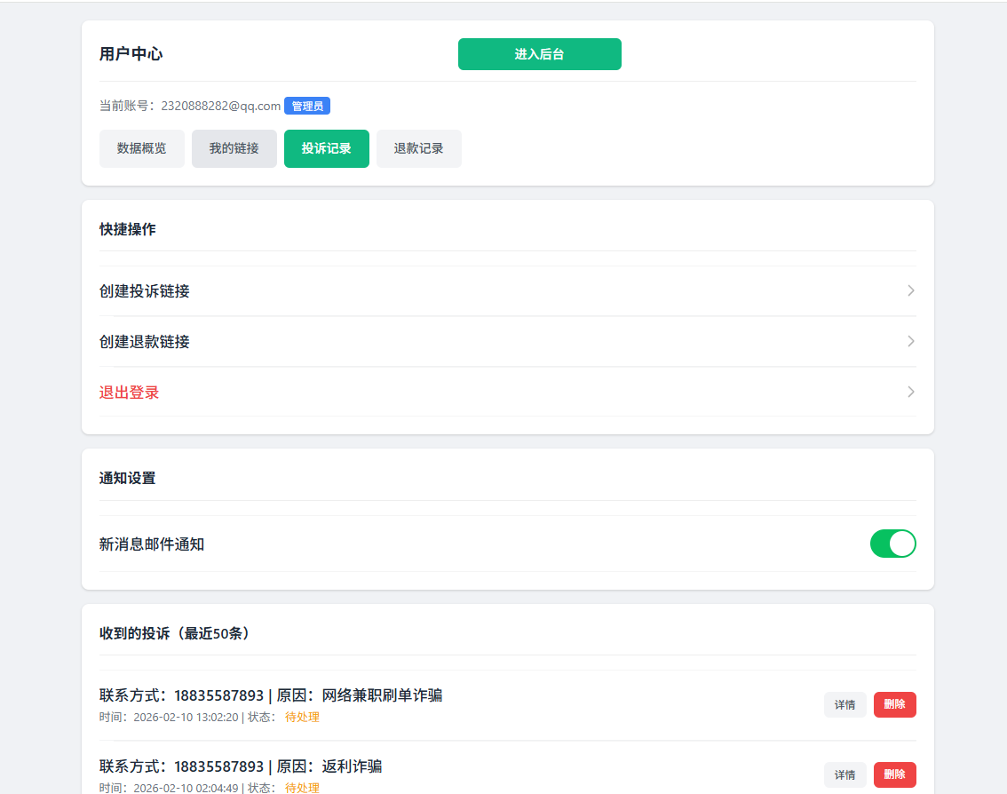This screenshot has width=1007, height=794.
Task: Click chevron arrow beside 创建投诉链接
Action: point(910,291)
